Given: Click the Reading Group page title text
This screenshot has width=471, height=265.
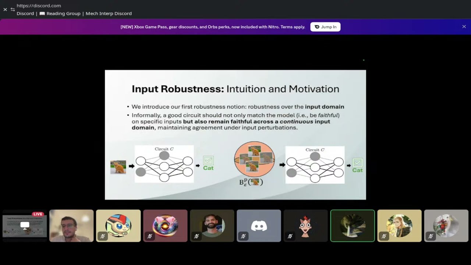Looking at the screenshot, I should coord(74,14).
